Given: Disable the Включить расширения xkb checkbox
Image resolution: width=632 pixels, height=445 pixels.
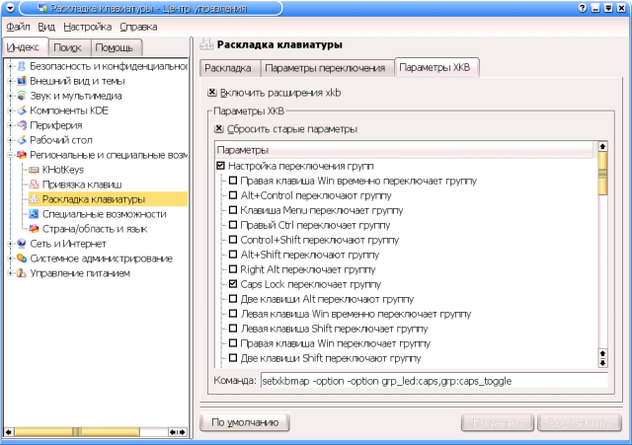Looking at the screenshot, I should [211, 93].
